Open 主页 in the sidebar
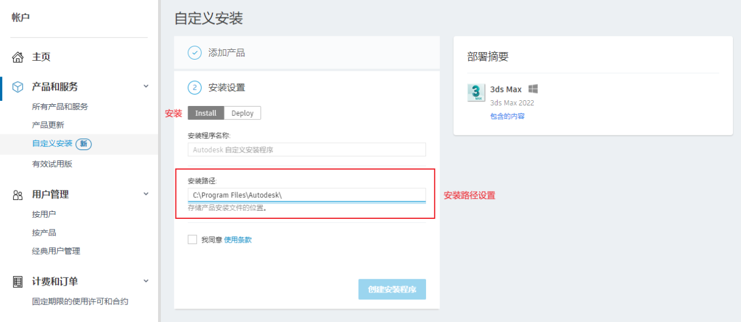This screenshot has width=741, height=322. click(x=41, y=57)
